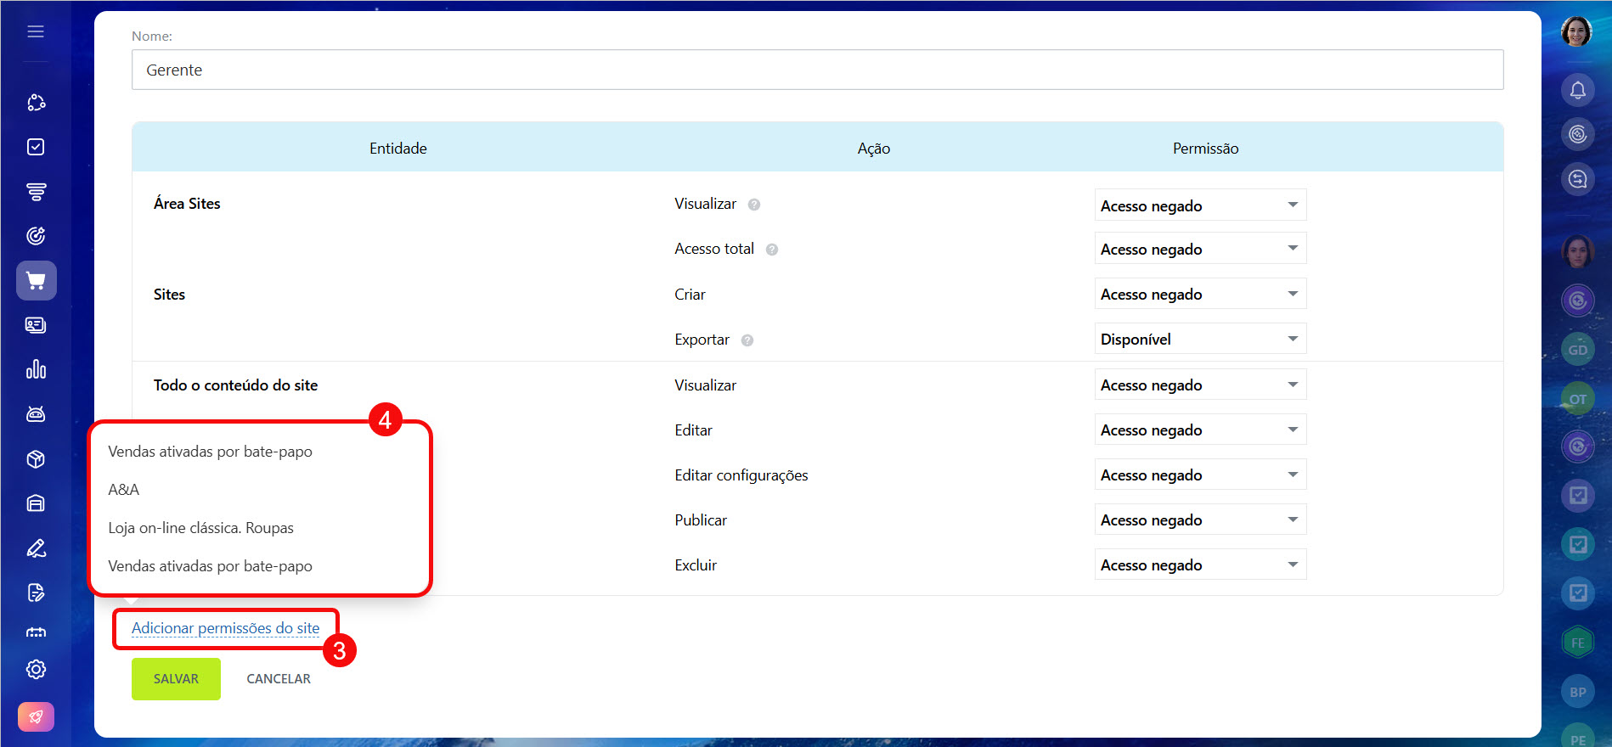The image size is (1612, 747).
Task: Open the bar chart analytics icon
Action: 36,369
